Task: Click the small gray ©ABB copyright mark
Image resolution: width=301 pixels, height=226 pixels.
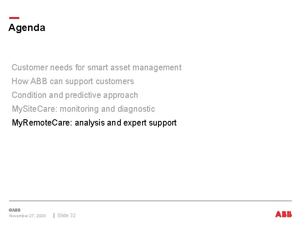Action: pos(15,210)
